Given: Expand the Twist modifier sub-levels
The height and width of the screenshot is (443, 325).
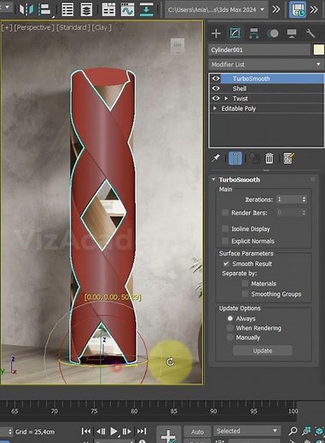Looking at the screenshot, I should pos(226,98).
